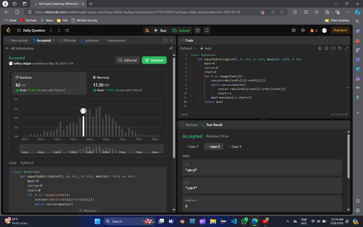This screenshot has height=227, width=363.
Task: Open the layout manager grid icon
Action: 294,30
